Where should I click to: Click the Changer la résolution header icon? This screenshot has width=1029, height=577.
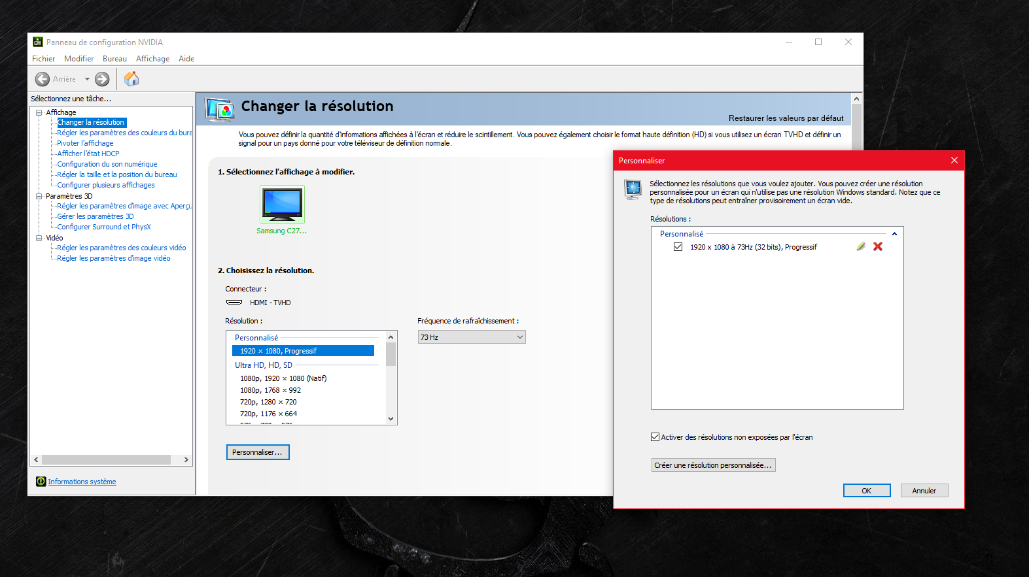[220, 109]
